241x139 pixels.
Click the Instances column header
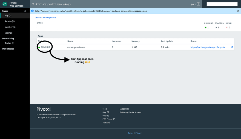pos(116,41)
